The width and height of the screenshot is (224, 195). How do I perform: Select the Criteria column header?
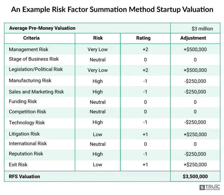point(31,38)
